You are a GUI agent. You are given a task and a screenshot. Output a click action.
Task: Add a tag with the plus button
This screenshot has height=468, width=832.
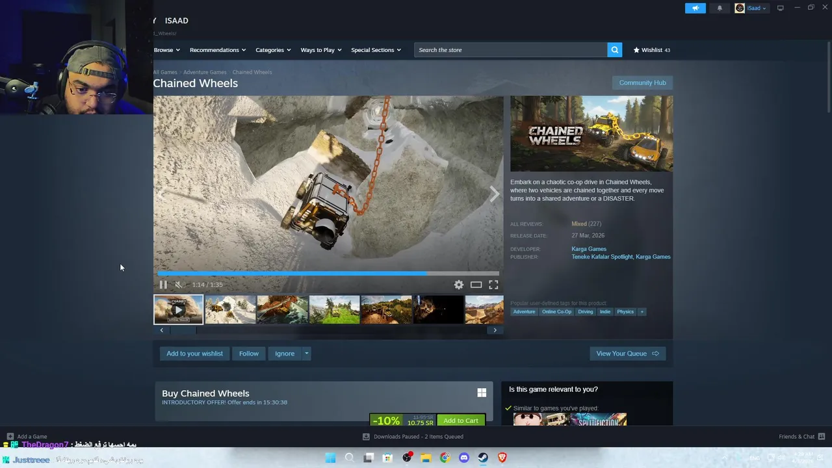[x=642, y=312]
